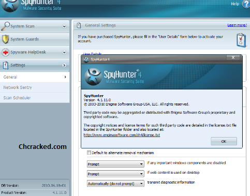Click the Spyware HelpDesk red cross icon

6,52
